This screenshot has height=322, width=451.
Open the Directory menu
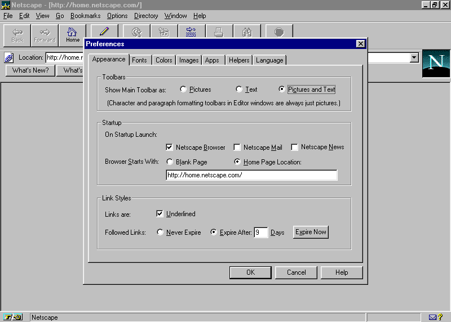coord(146,16)
